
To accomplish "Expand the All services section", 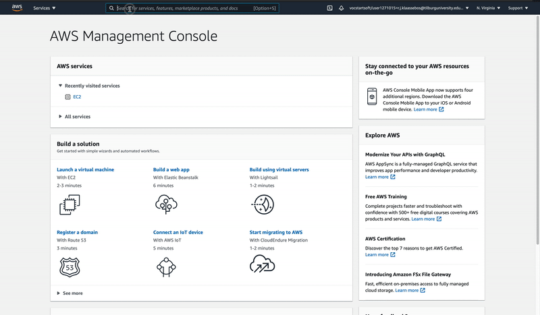I will coord(77,117).
